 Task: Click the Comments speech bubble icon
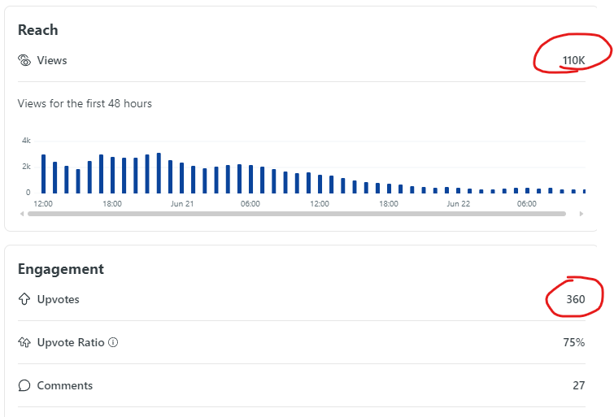click(x=24, y=385)
